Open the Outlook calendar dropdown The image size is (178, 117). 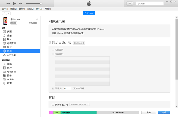pyautogui.click(x=79, y=43)
